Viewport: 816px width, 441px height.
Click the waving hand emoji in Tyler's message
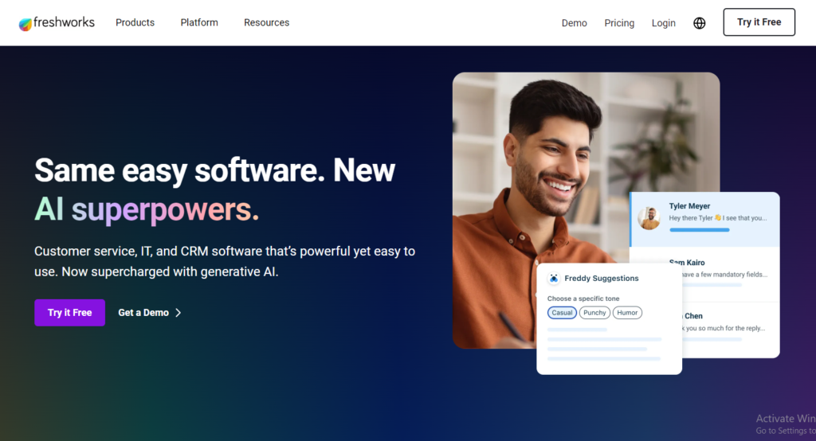tap(718, 218)
